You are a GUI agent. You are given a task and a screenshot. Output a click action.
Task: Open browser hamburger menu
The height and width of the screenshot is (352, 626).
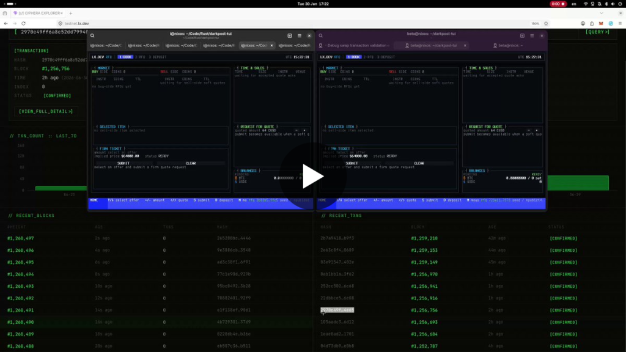(x=620, y=24)
